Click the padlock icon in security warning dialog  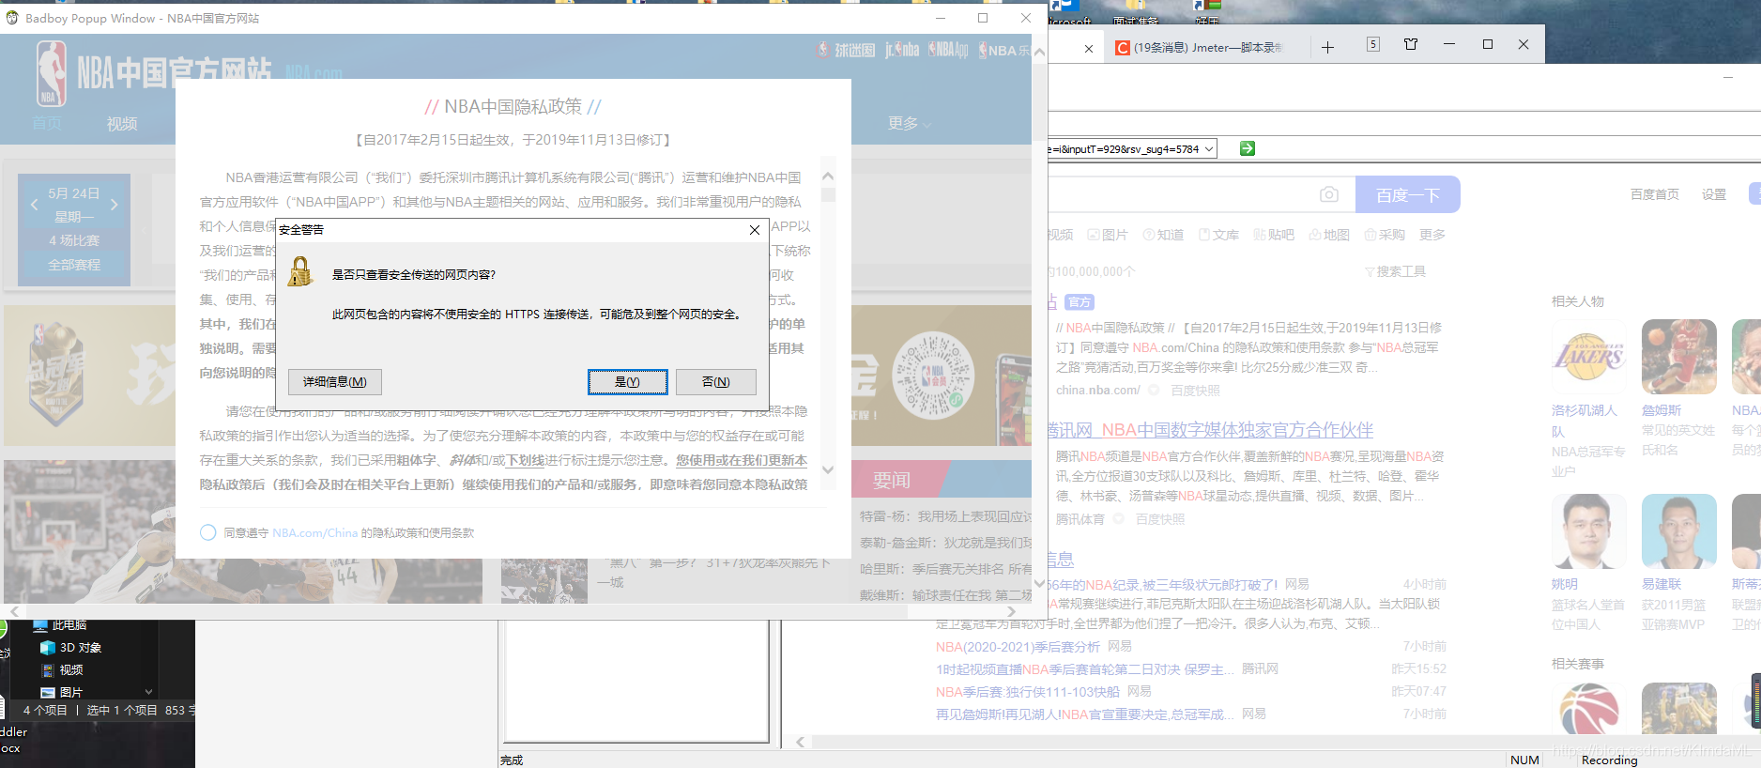[300, 272]
